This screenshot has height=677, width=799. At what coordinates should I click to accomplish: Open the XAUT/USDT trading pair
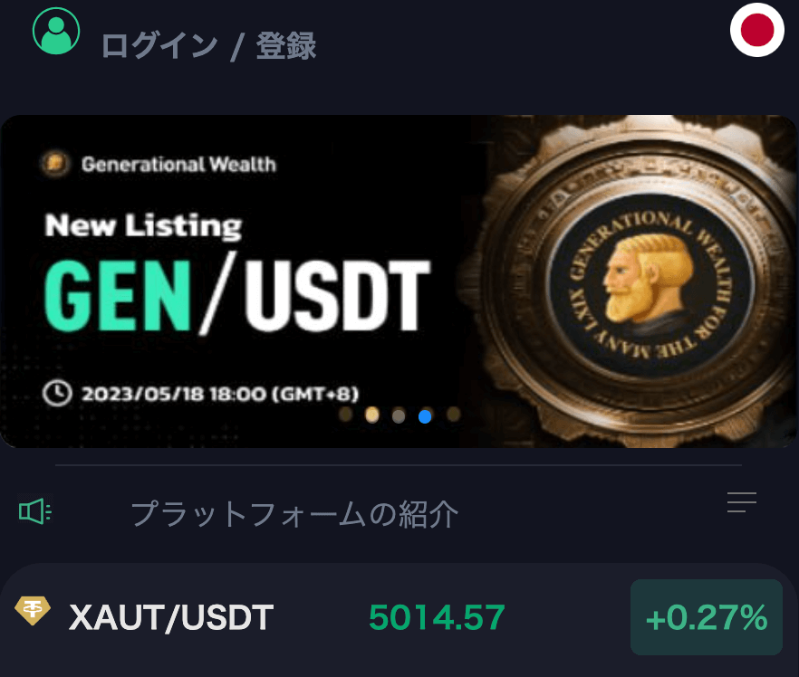(171, 617)
